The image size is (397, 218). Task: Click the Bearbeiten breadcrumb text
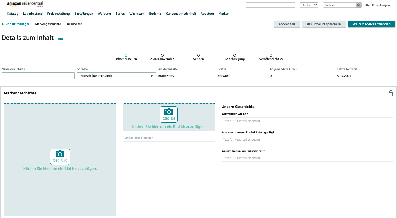[75, 24]
